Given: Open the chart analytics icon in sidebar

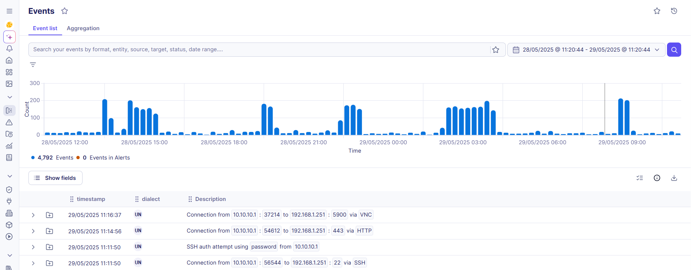Looking at the screenshot, I should coord(9,146).
